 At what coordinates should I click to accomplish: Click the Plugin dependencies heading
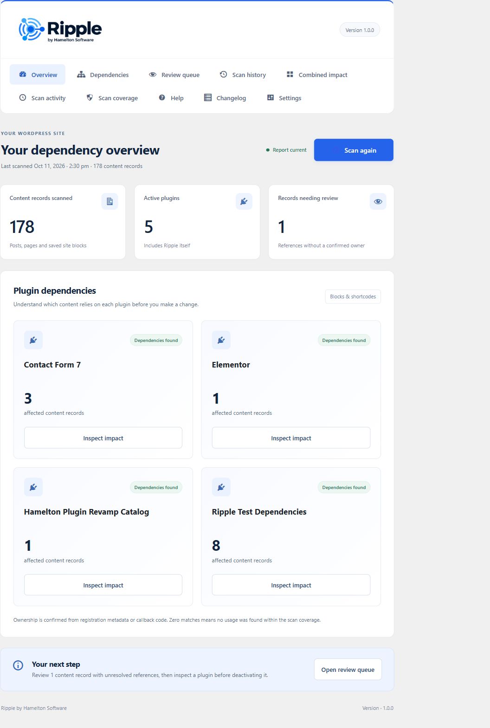(x=55, y=290)
